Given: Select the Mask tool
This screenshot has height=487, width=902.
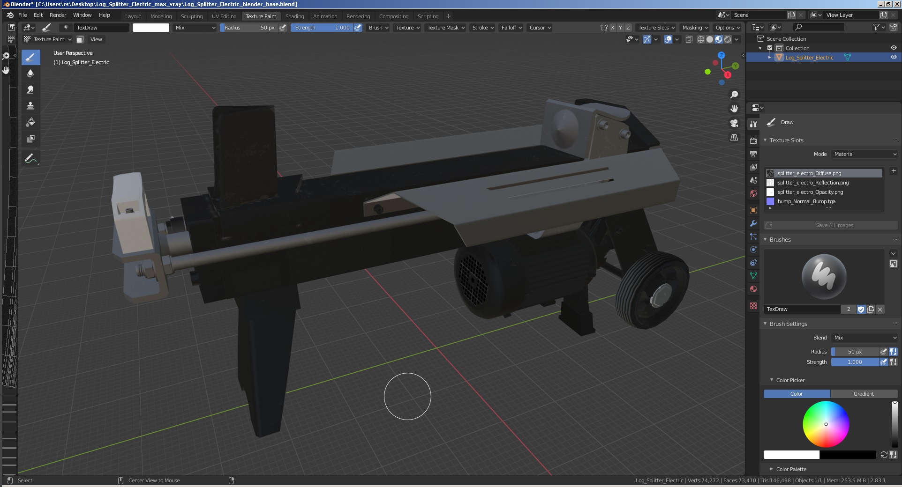Looking at the screenshot, I should [x=30, y=139].
